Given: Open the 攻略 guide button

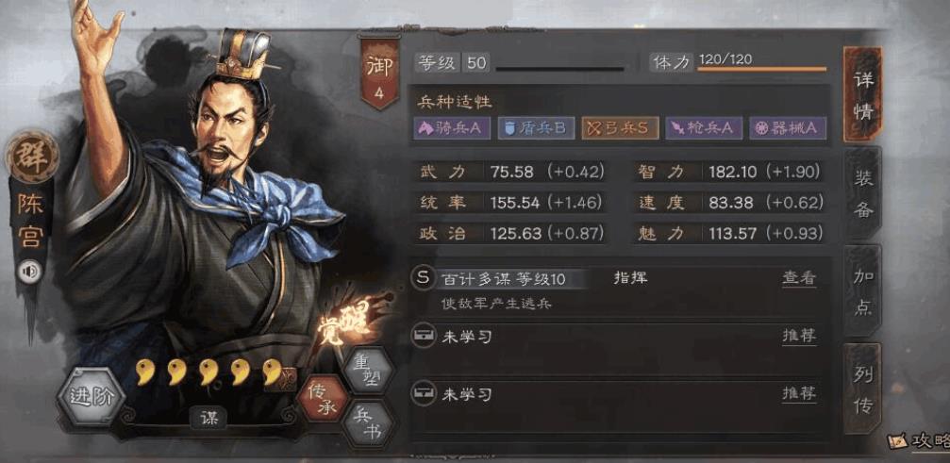Looking at the screenshot, I should [918, 441].
